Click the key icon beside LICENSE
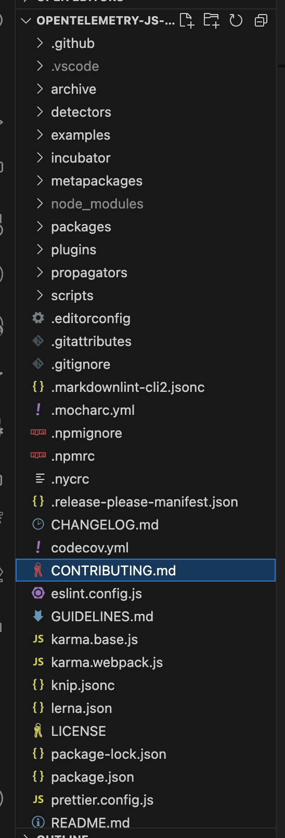Image resolution: width=285 pixels, height=838 pixels. click(38, 731)
